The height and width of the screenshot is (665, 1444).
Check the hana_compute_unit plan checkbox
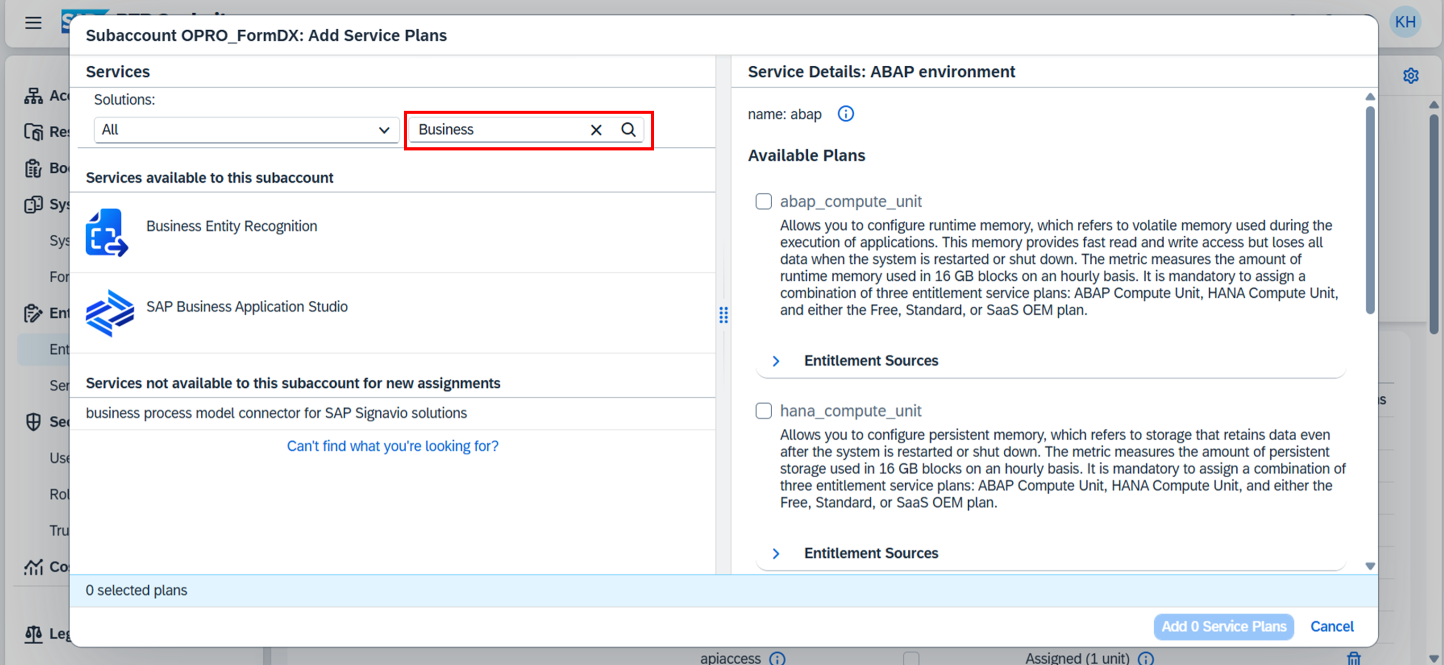pyautogui.click(x=763, y=411)
